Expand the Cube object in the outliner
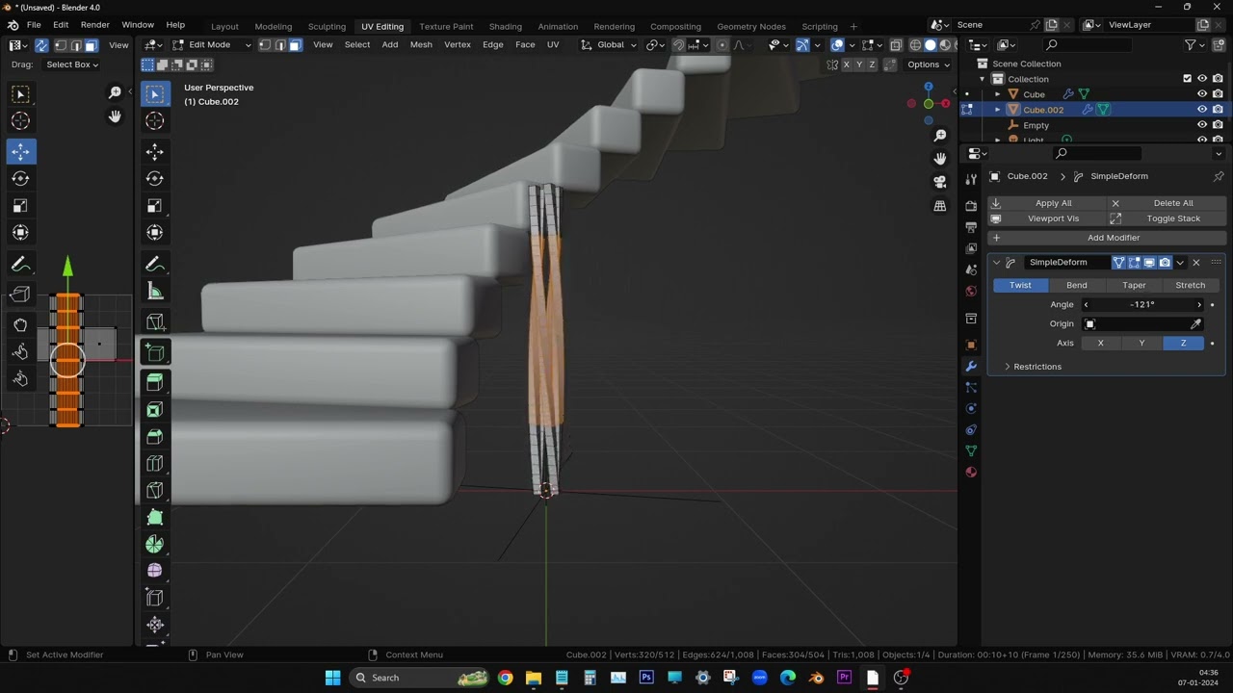The image size is (1233, 693). [x=997, y=94]
